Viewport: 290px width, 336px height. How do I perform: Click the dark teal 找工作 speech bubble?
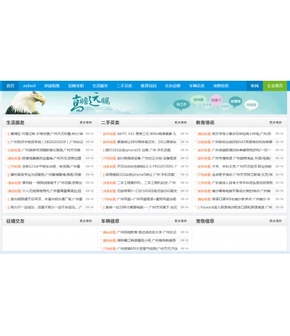click(x=182, y=104)
